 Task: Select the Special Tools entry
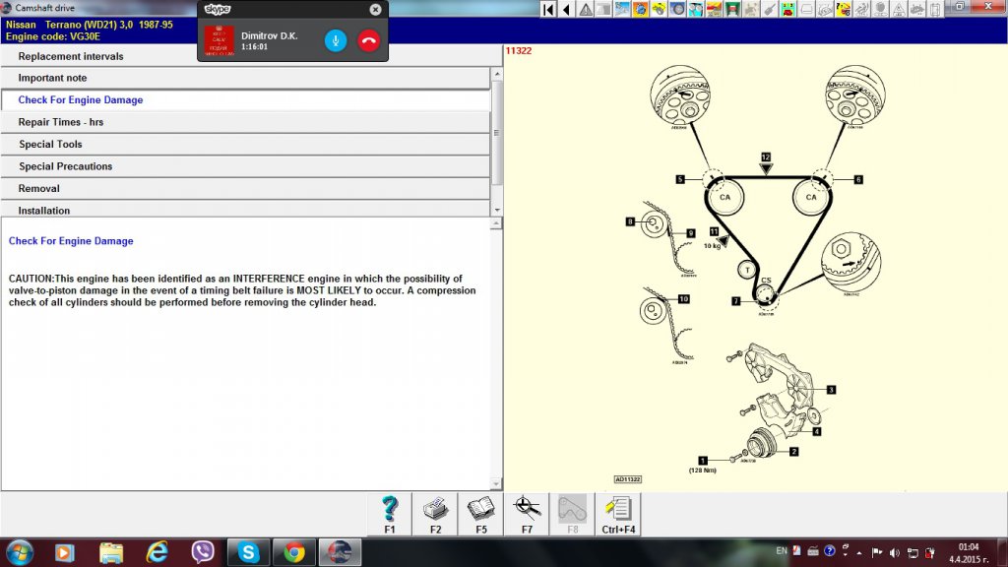click(246, 144)
